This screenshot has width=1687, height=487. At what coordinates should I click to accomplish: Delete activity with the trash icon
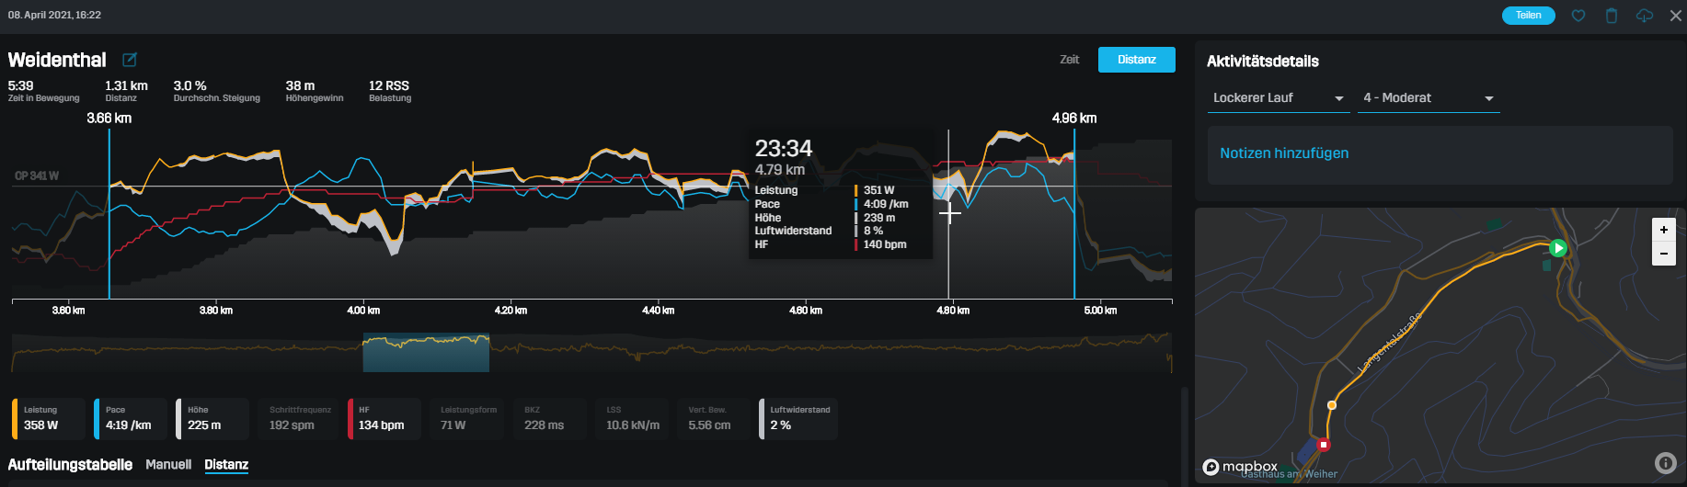tap(1612, 16)
